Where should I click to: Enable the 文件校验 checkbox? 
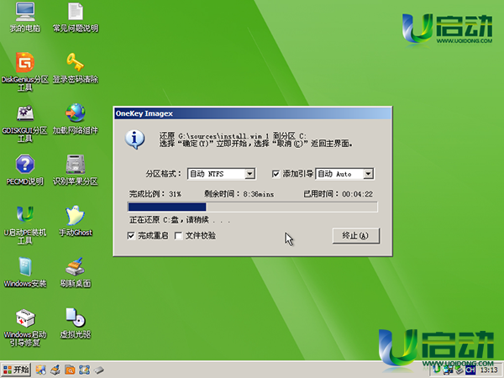pyautogui.click(x=178, y=236)
